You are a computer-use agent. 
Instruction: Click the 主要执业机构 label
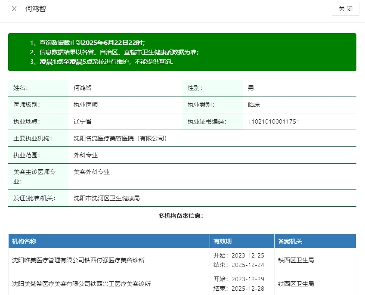click(x=33, y=138)
